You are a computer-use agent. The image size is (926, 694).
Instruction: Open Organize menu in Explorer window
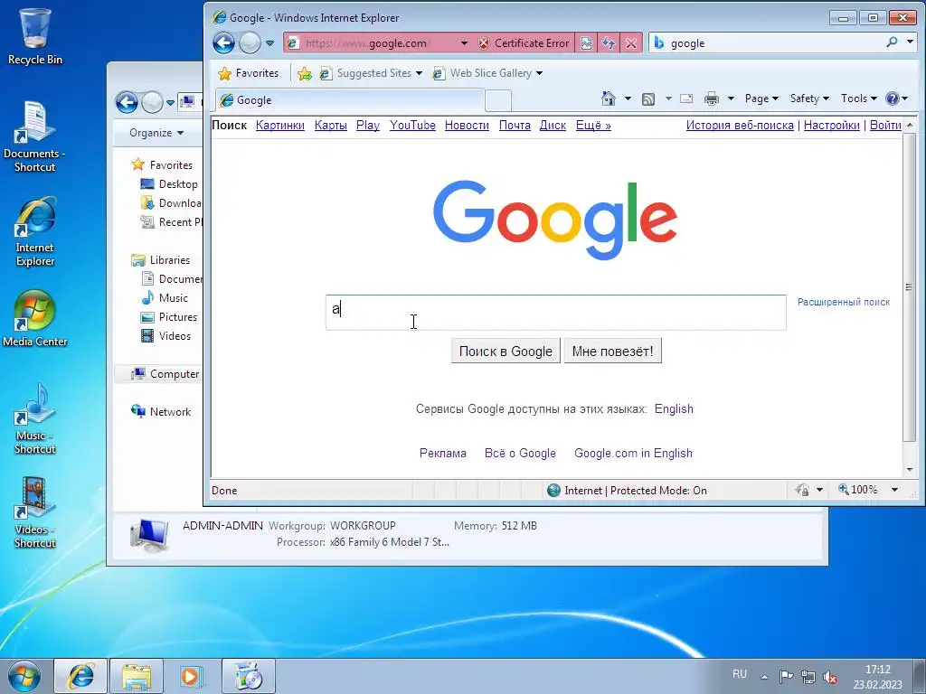[x=156, y=133]
